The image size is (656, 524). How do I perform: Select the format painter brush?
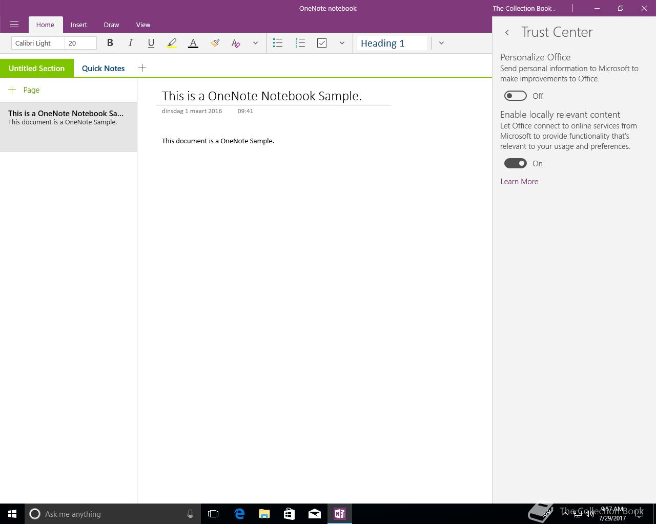pos(215,43)
